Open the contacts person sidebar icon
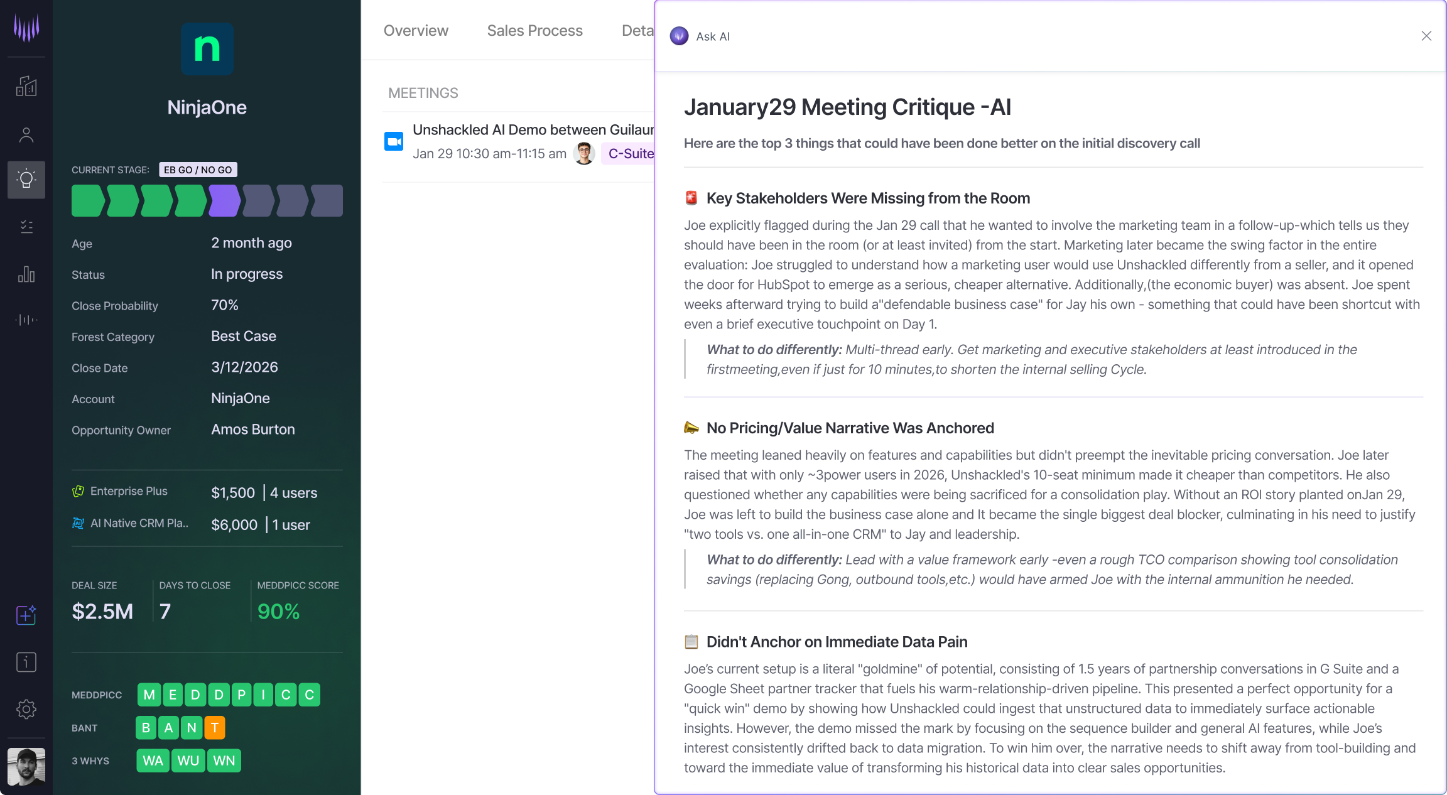The height and width of the screenshot is (795, 1447). 26,134
